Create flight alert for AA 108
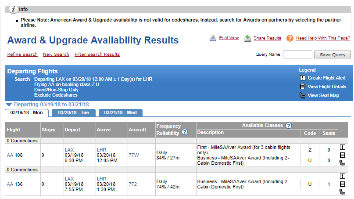 (x=342, y=147)
